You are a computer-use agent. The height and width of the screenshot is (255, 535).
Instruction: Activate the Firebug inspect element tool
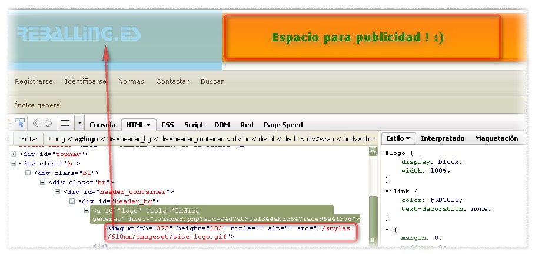pyautogui.click(x=20, y=124)
